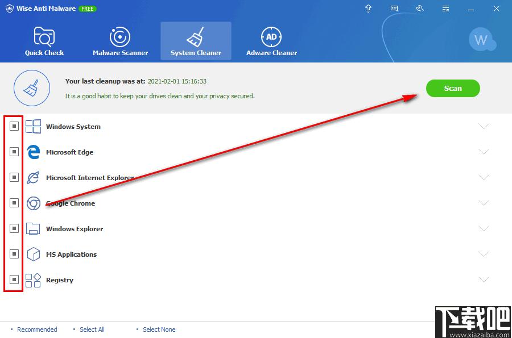Click the Windows Explorer label
This screenshot has width=512, height=338.
click(x=75, y=229)
